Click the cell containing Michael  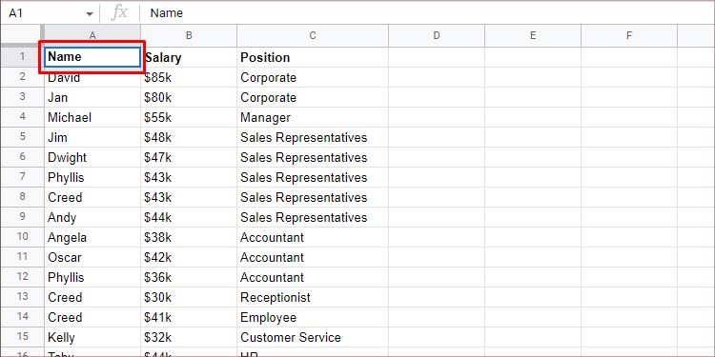coord(92,117)
